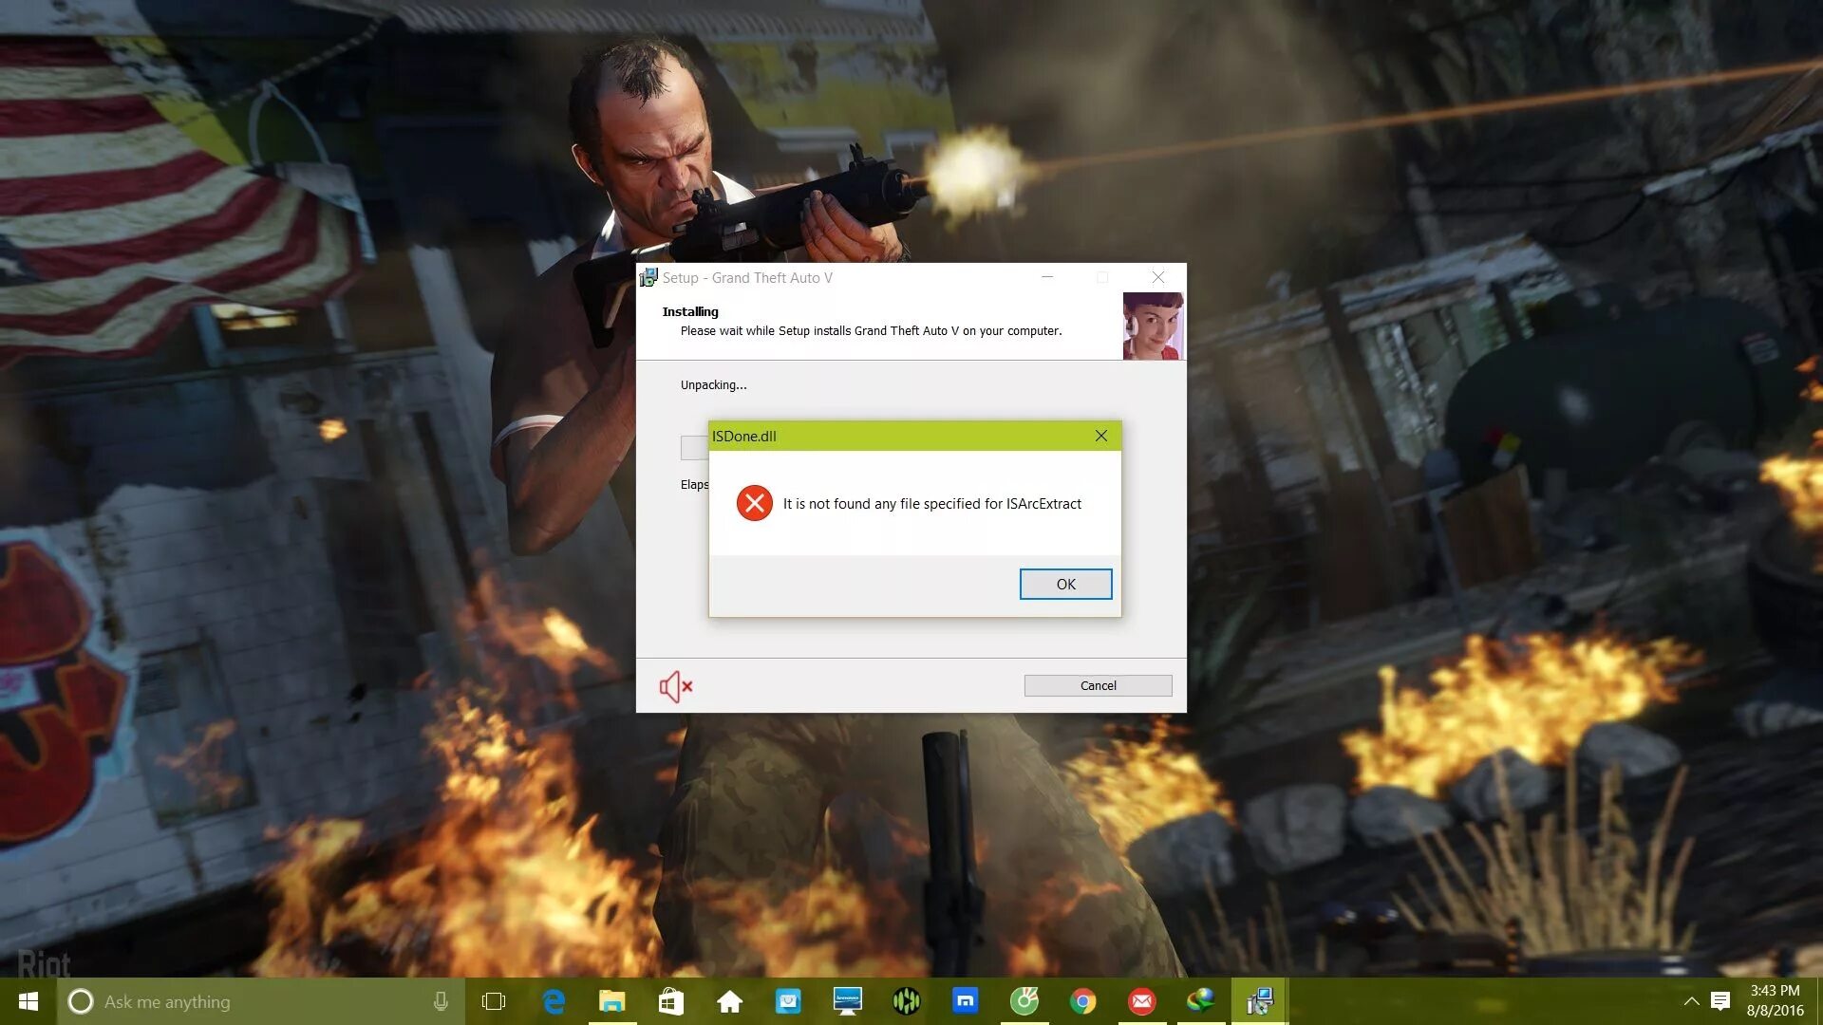Expand the hidden system tray icons
Viewport: 1823px width, 1025px height.
pyautogui.click(x=1691, y=1001)
